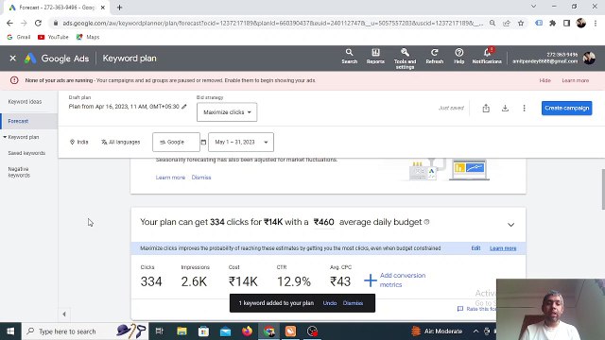Click the Clicks metric value 334

[151, 281]
